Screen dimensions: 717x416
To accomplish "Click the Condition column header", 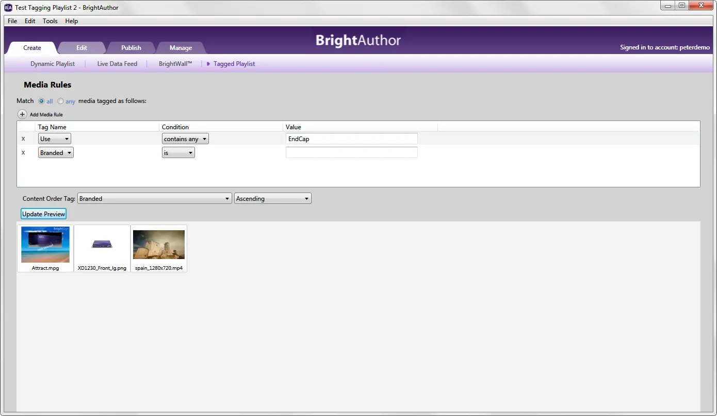I will coord(175,127).
